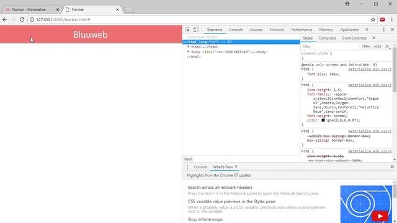The width and height of the screenshot is (397, 223).
Task: Open a new tab button
Action: 129,10
